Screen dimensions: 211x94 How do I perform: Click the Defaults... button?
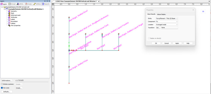click(x=7, y=92)
